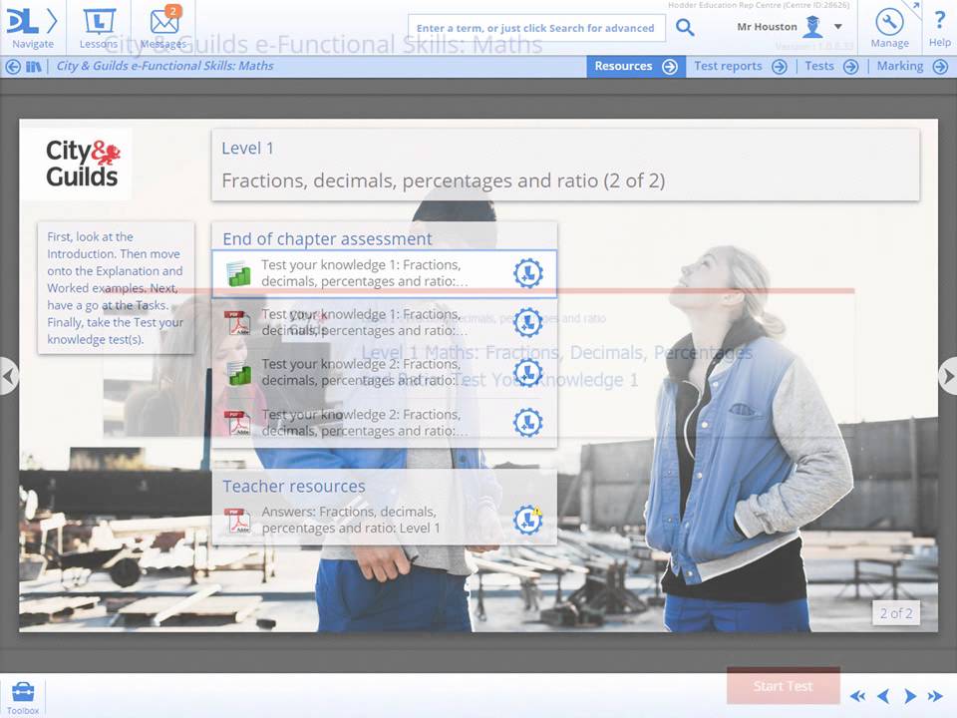
Task: Switch to the Marking tab
Action: pos(912,66)
